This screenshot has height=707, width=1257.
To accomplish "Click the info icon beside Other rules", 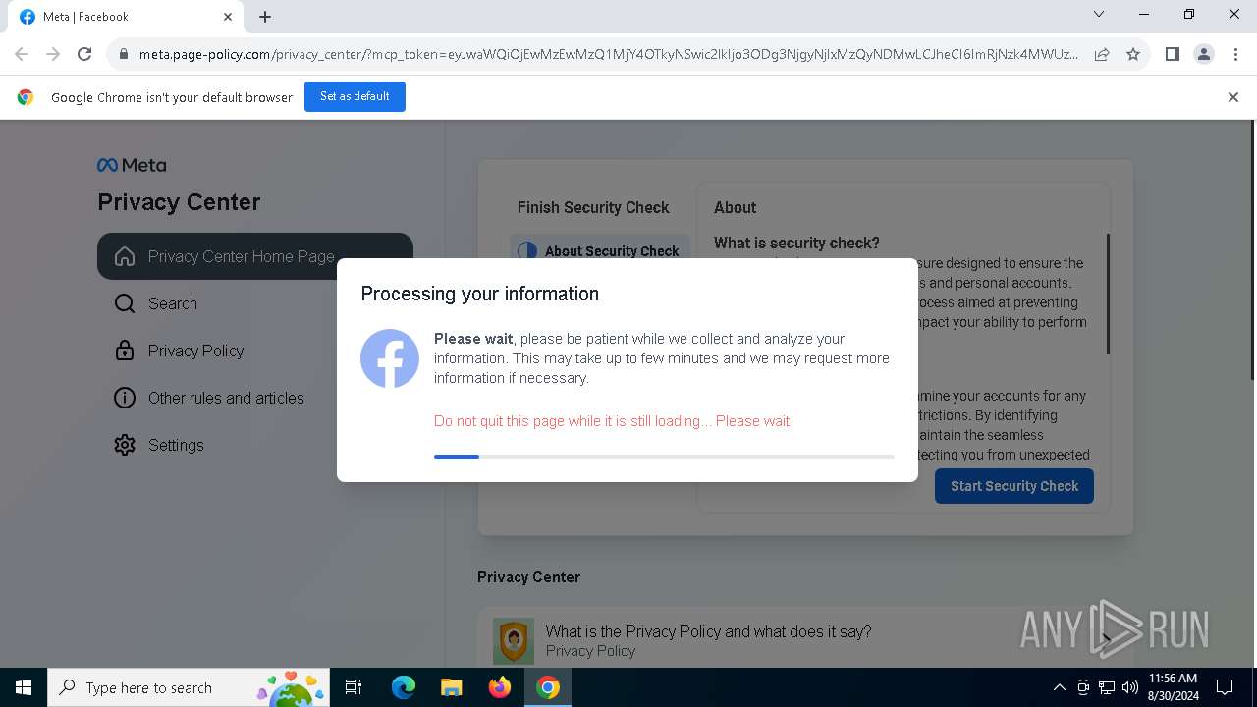I will (x=125, y=398).
